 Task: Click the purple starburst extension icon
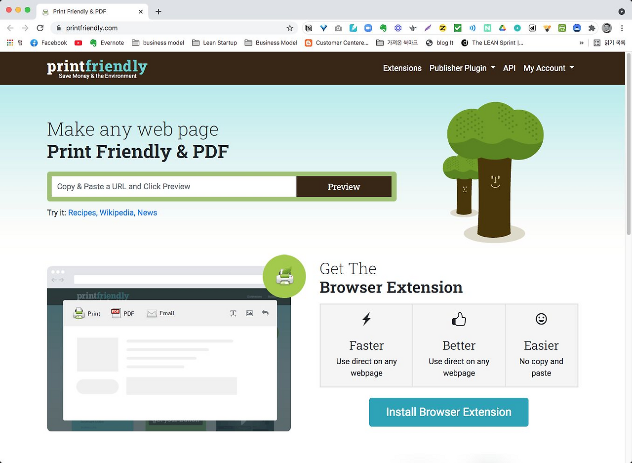pos(397,28)
